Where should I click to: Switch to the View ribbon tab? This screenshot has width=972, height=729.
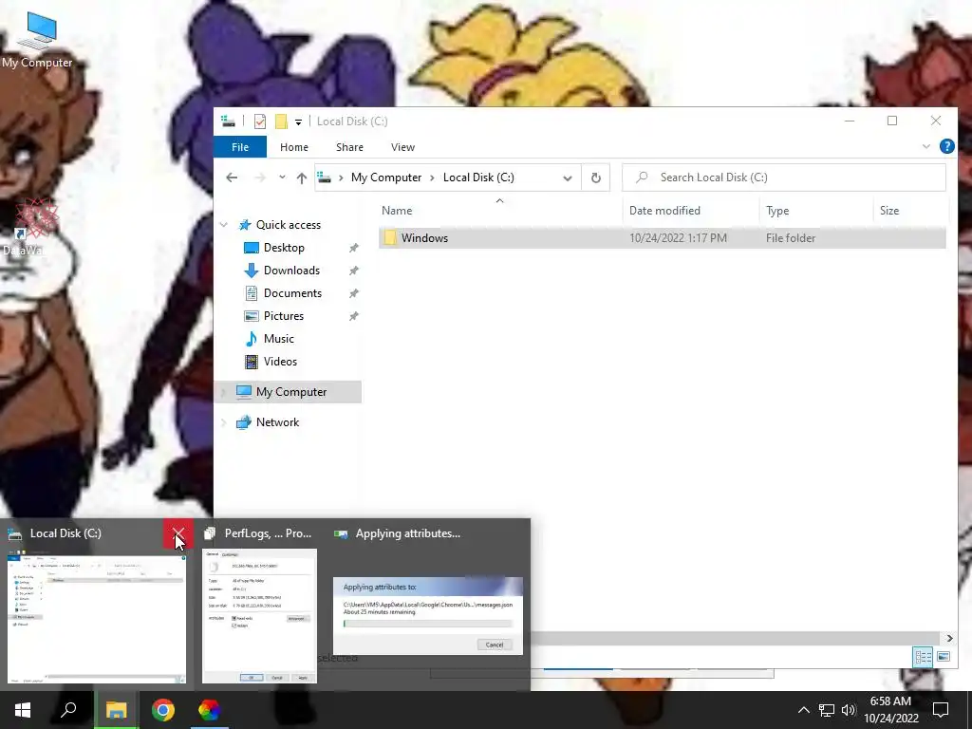[402, 147]
